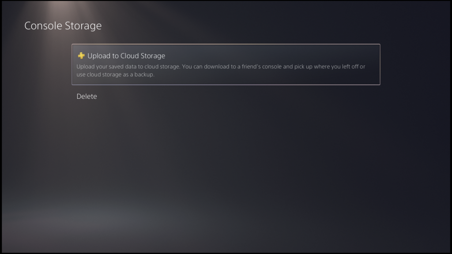This screenshot has width=452, height=254.
Task: Click the "Upload to Cloud Storage" title text
Action: (x=126, y=56)
